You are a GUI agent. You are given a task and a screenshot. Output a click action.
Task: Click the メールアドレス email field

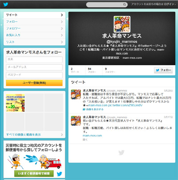[x=34, y=67]
